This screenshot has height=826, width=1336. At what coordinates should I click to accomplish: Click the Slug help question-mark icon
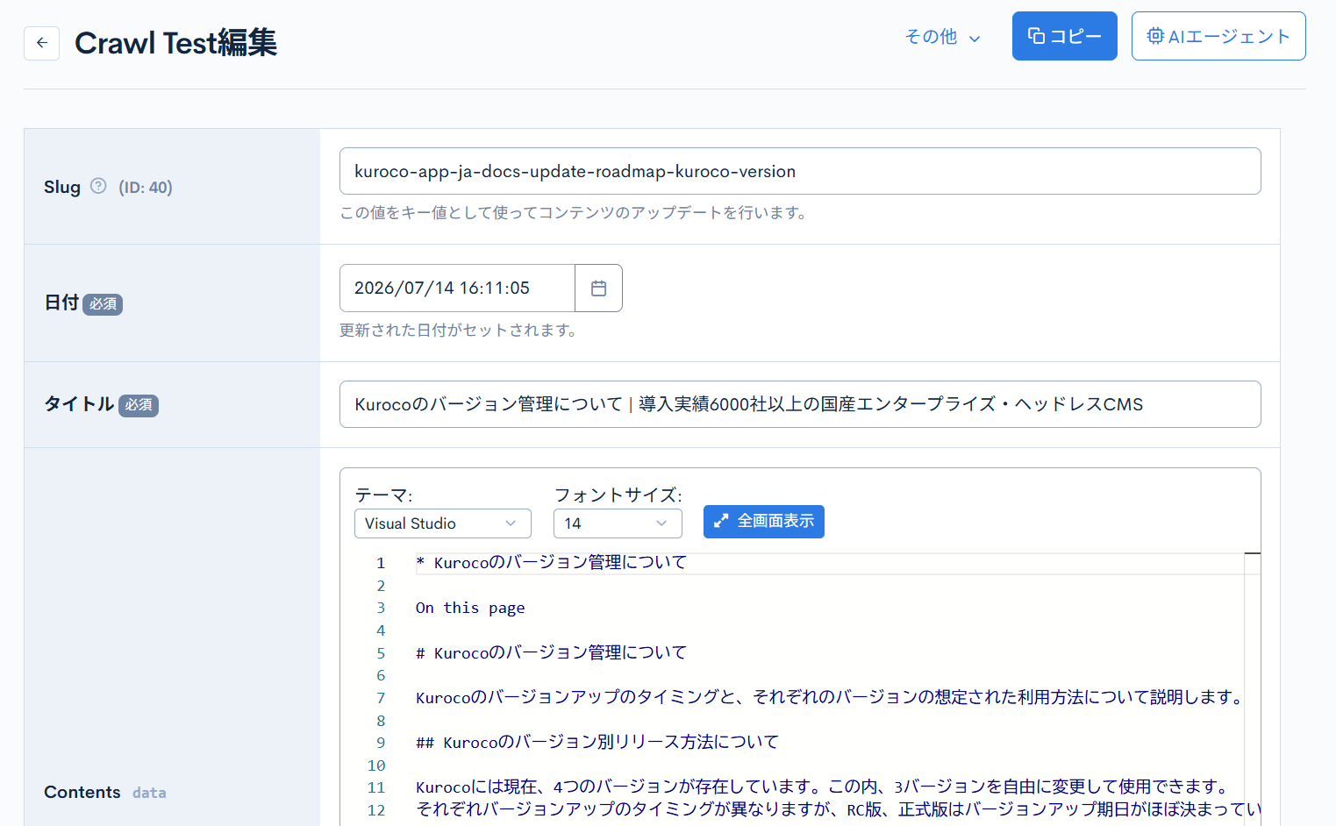point(98,186)
